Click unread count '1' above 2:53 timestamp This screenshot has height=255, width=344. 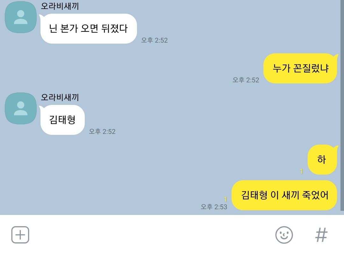click(225, 199)
